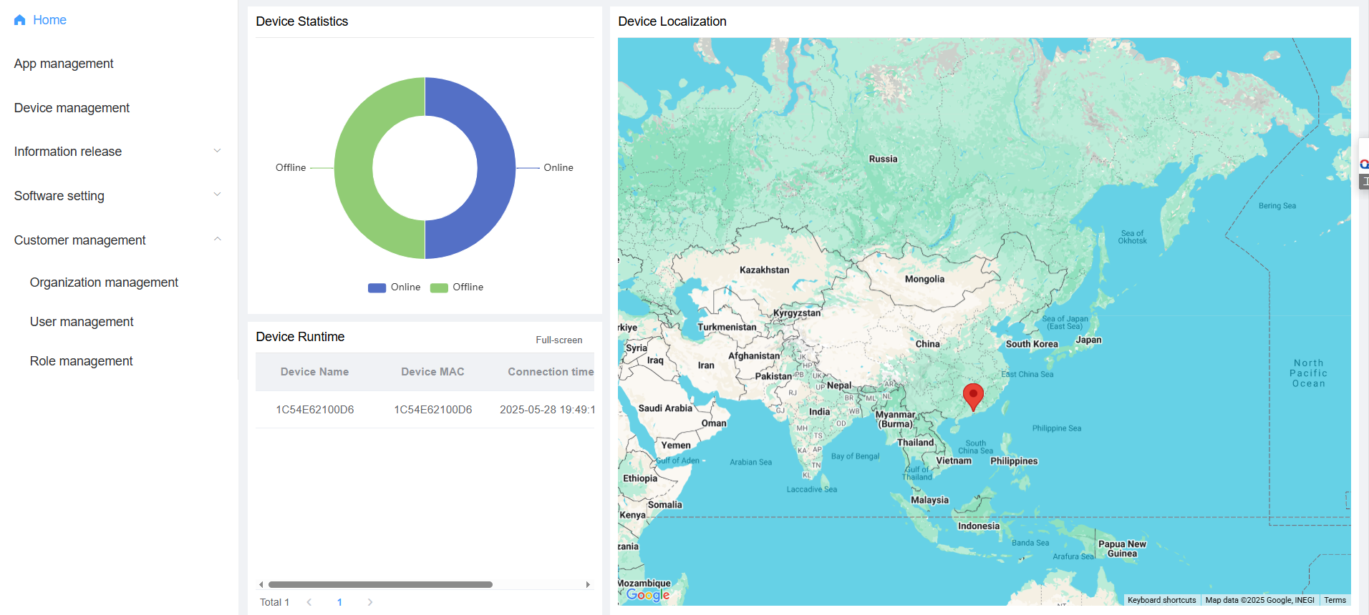Click the red device location pin
Screen dimensions: 1369x615
(x=972, y=395)
